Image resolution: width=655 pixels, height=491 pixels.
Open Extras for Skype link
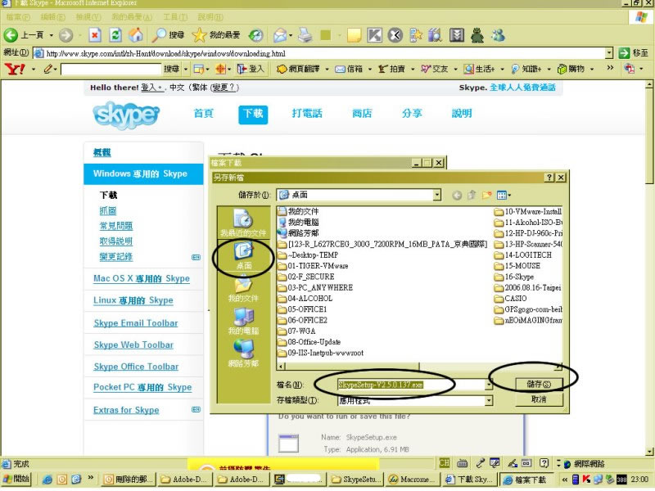(x=126, y=410)
